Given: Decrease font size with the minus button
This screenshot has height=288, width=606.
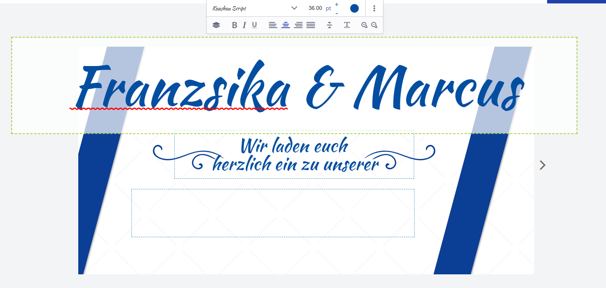Looking at the screenshot, I should pyautogui.click(x=337, y=13).
